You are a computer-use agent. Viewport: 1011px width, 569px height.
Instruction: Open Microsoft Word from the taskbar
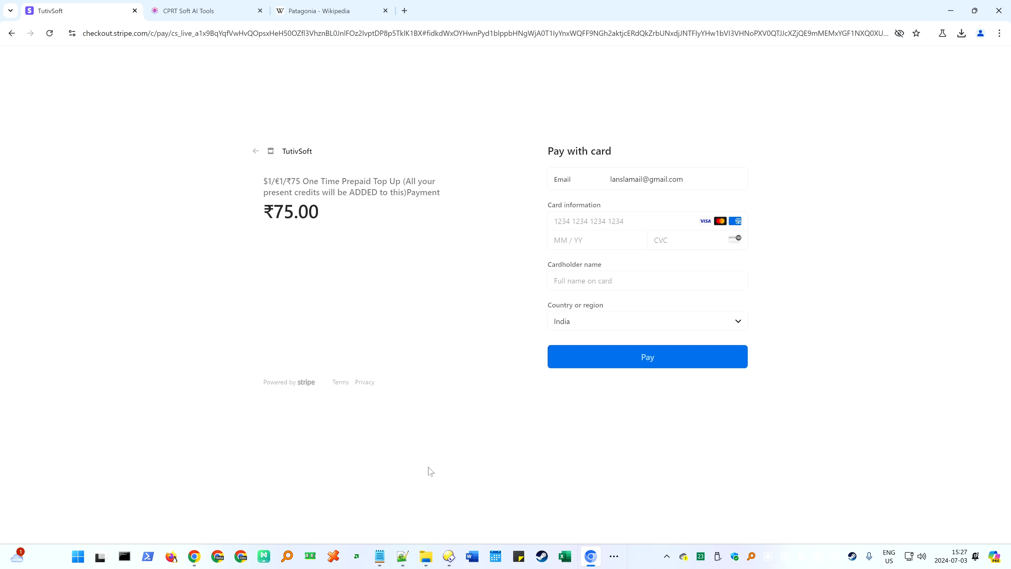472,556
